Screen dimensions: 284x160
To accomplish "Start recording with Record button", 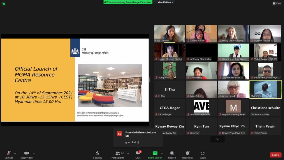I will tap(172, 155).
